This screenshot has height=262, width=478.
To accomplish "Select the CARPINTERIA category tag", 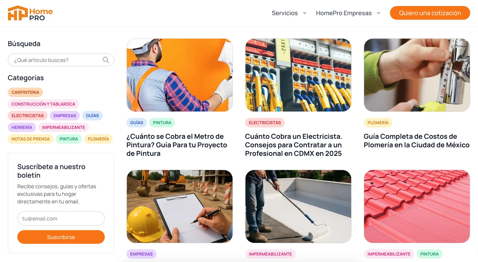I will pos(25,92).
